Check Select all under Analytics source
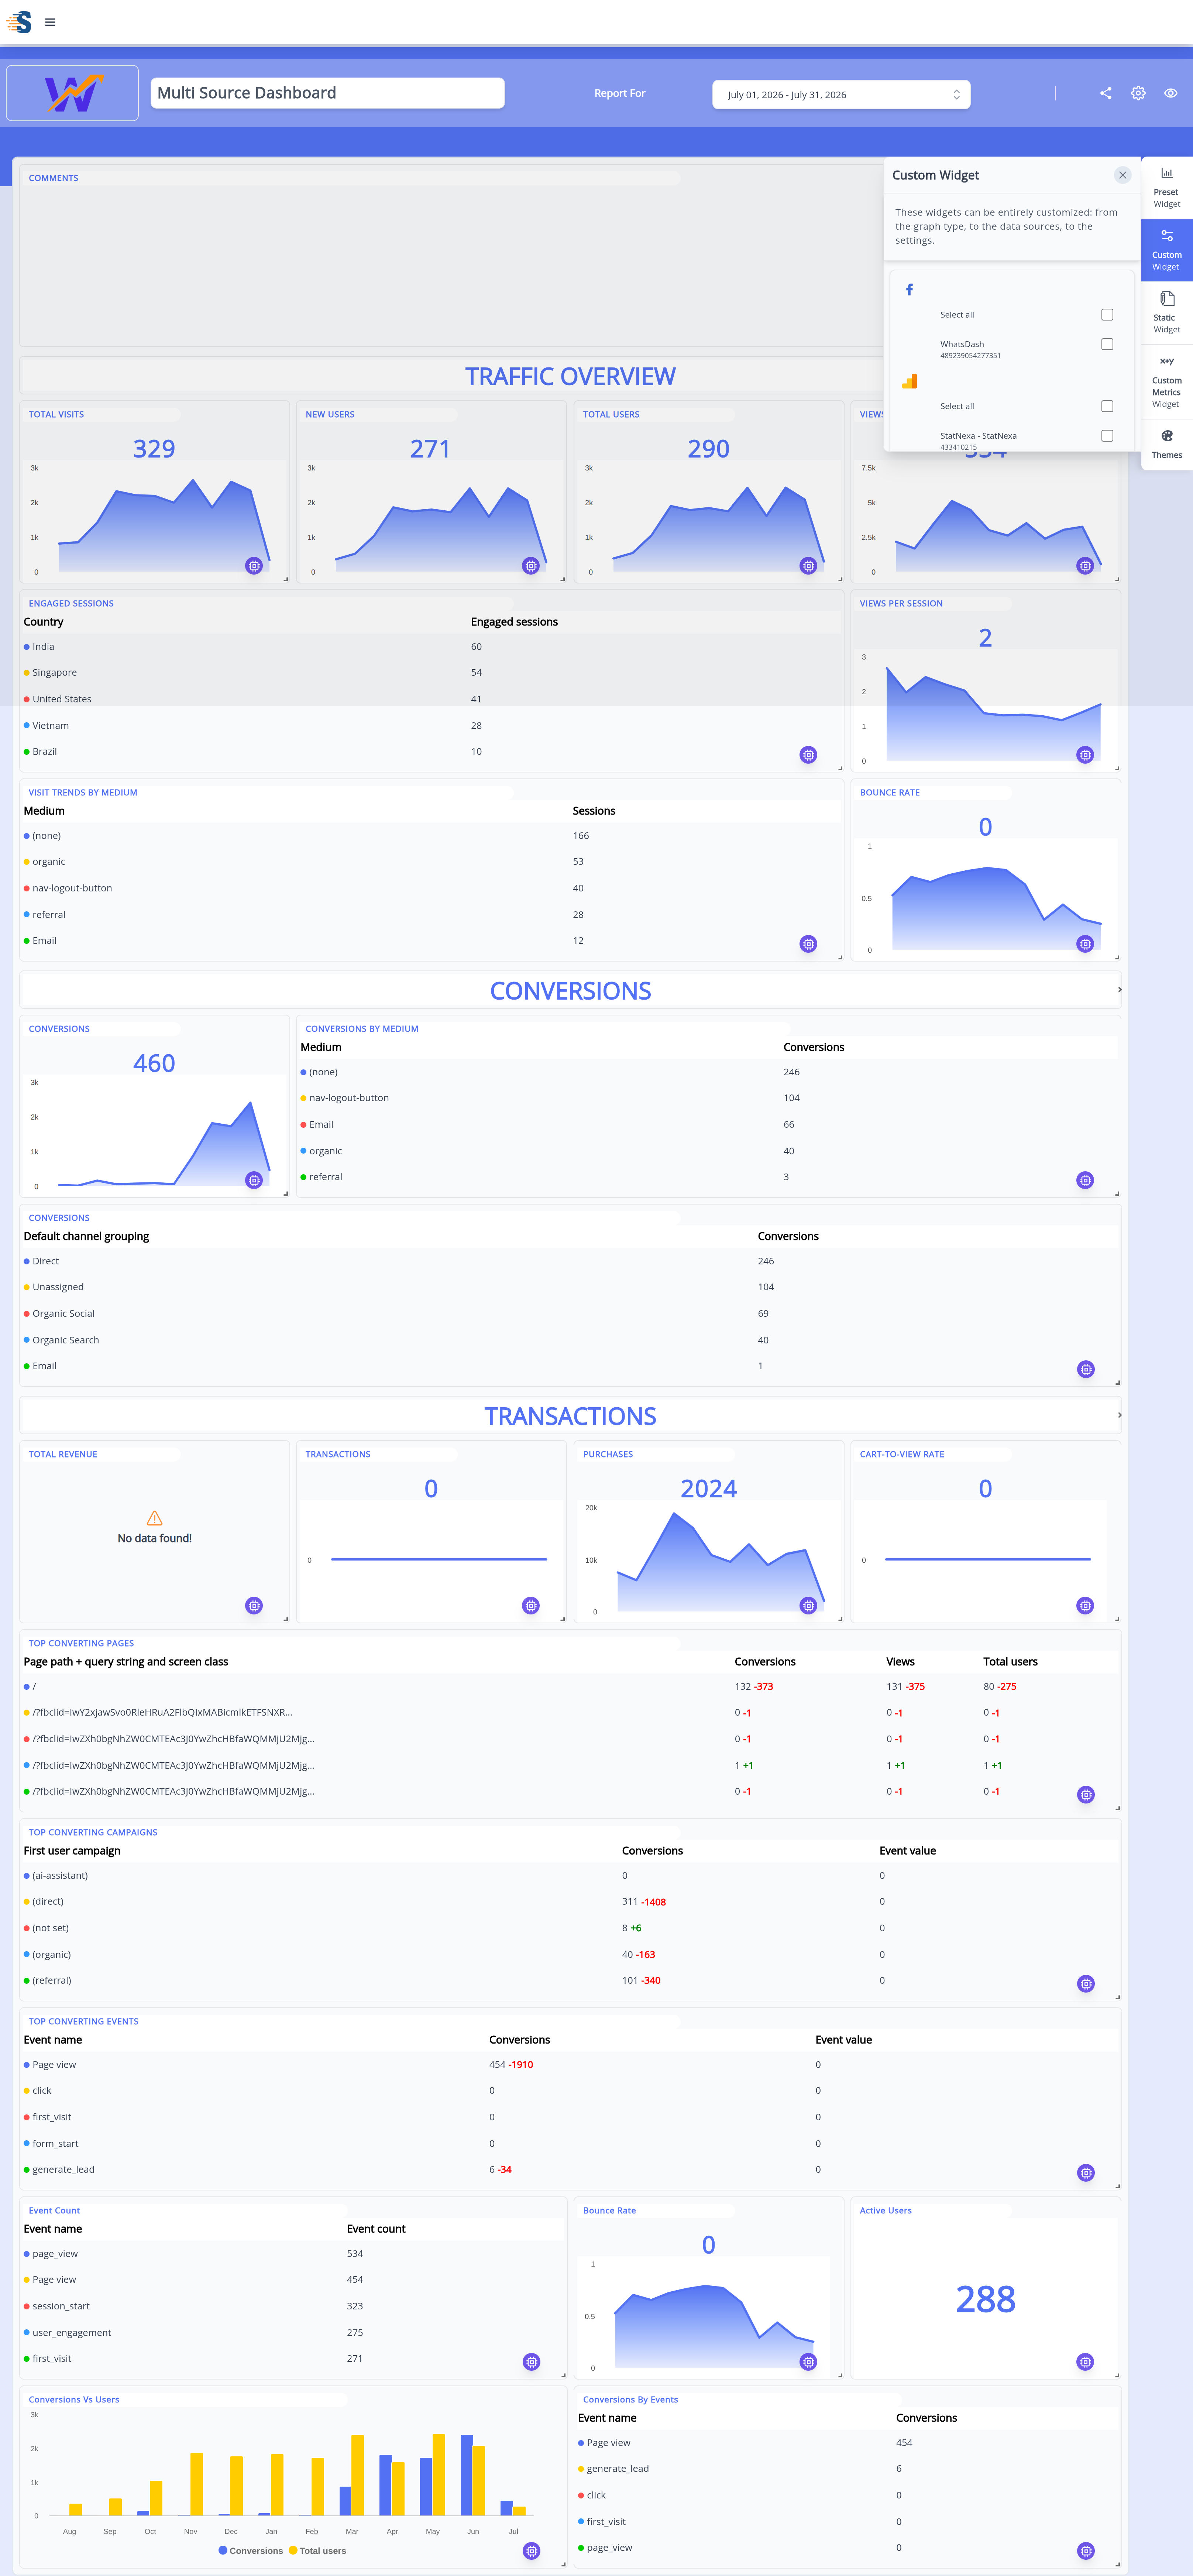1193x2576 pixels. coord(1107,406)
